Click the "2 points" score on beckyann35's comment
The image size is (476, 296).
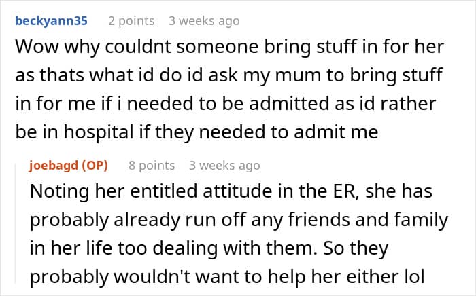click(x=131, y=21)
